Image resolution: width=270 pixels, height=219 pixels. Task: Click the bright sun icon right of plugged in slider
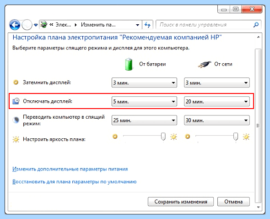coord(246,137)
